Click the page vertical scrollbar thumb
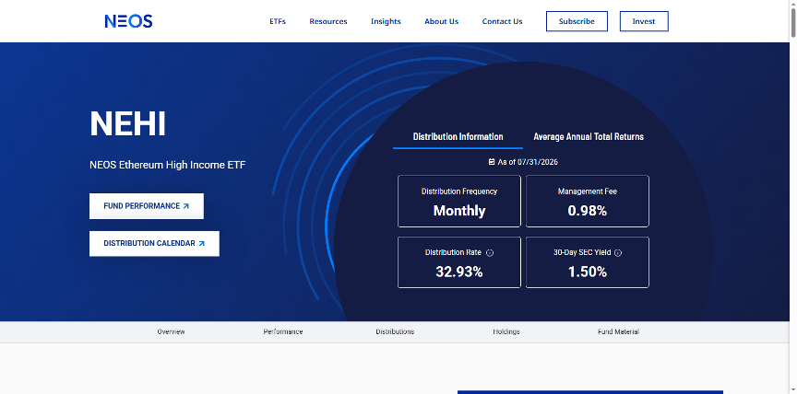This screenshot has width=797, height=394. [x=793, y=22]
